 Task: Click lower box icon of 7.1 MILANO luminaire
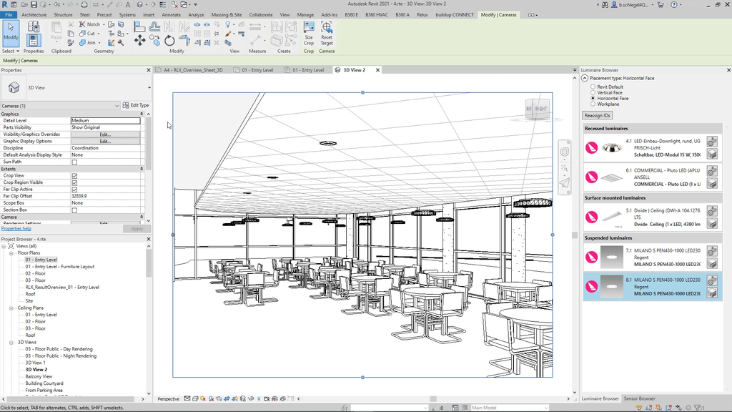(x=712, y=263)
